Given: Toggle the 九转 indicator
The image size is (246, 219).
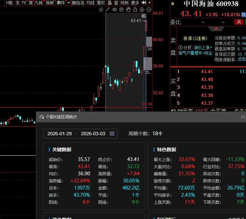Looking at the screenshot, I should coord(39,3).
